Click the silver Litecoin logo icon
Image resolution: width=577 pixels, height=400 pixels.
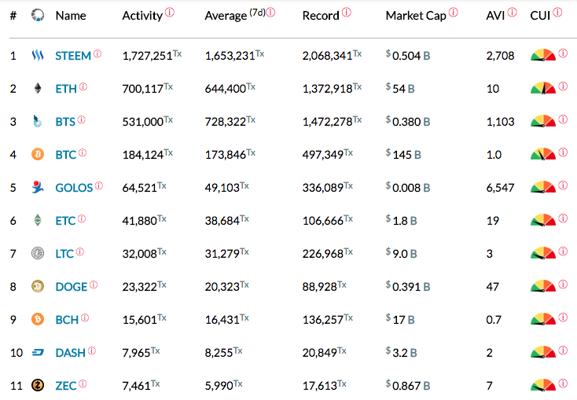point(38,253)
